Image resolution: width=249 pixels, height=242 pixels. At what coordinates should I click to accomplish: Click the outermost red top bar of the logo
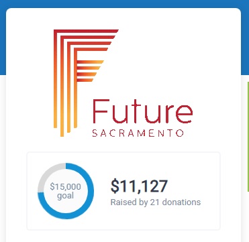(x=86, y=31)
